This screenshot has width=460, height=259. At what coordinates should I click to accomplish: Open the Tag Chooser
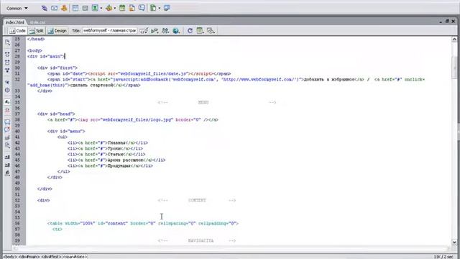click(x=167, y=8)
